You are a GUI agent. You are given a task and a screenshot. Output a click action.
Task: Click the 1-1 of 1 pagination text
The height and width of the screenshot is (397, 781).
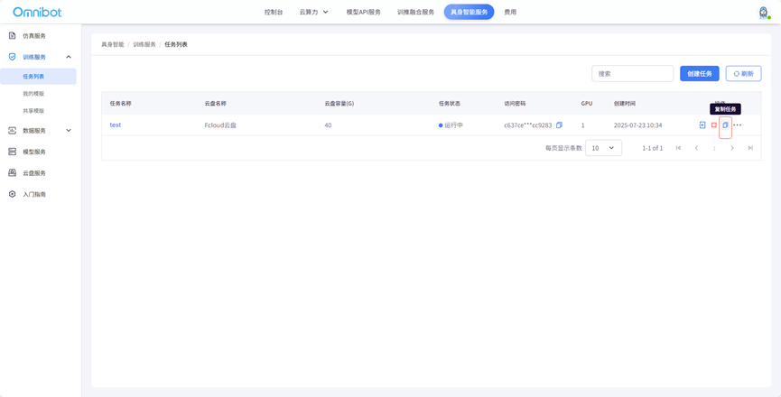pos(653,148)
